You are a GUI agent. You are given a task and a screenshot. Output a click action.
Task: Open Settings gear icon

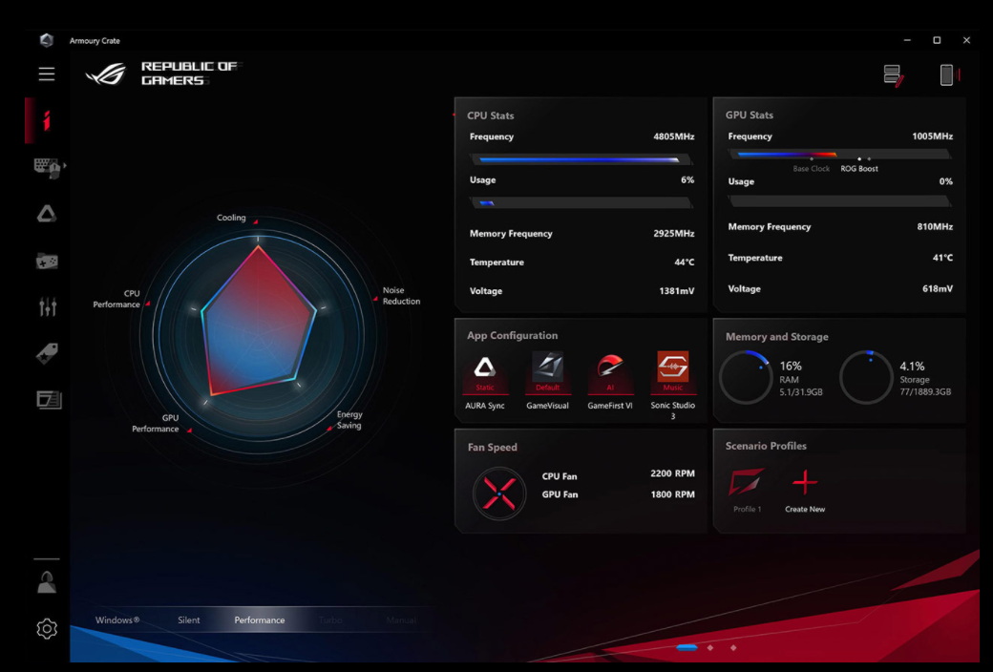click(x=46, y=628)
